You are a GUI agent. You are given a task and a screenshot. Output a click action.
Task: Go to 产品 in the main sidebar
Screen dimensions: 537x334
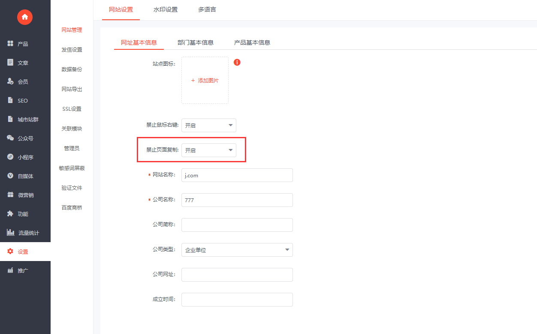pyautogui.click(x=23, y=44)
